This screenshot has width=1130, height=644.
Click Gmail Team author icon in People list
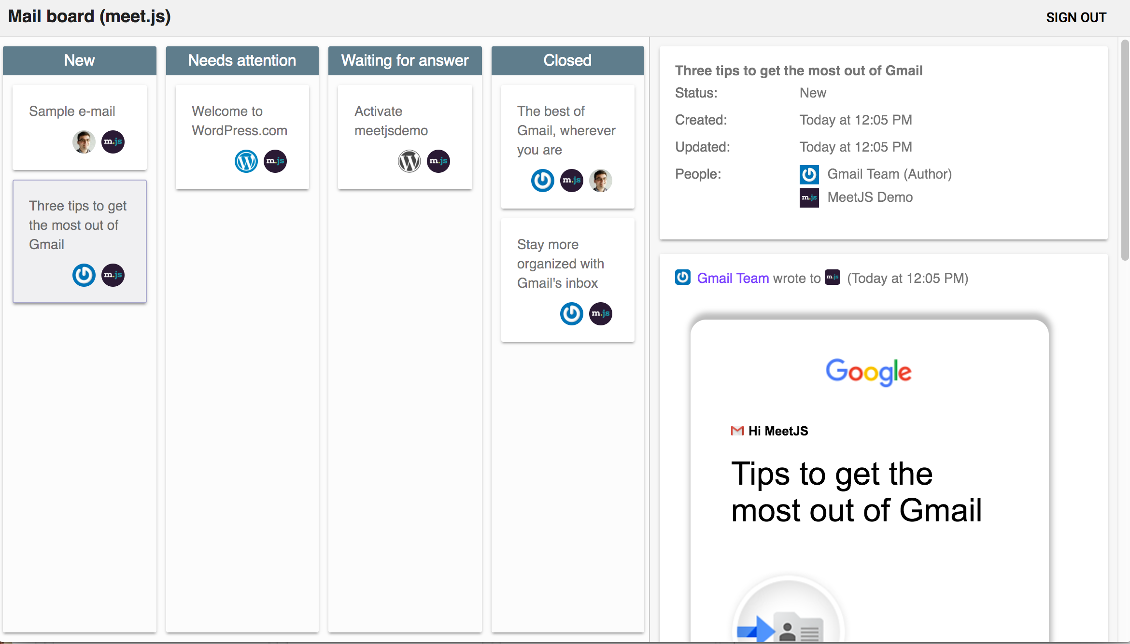[809, 174]
